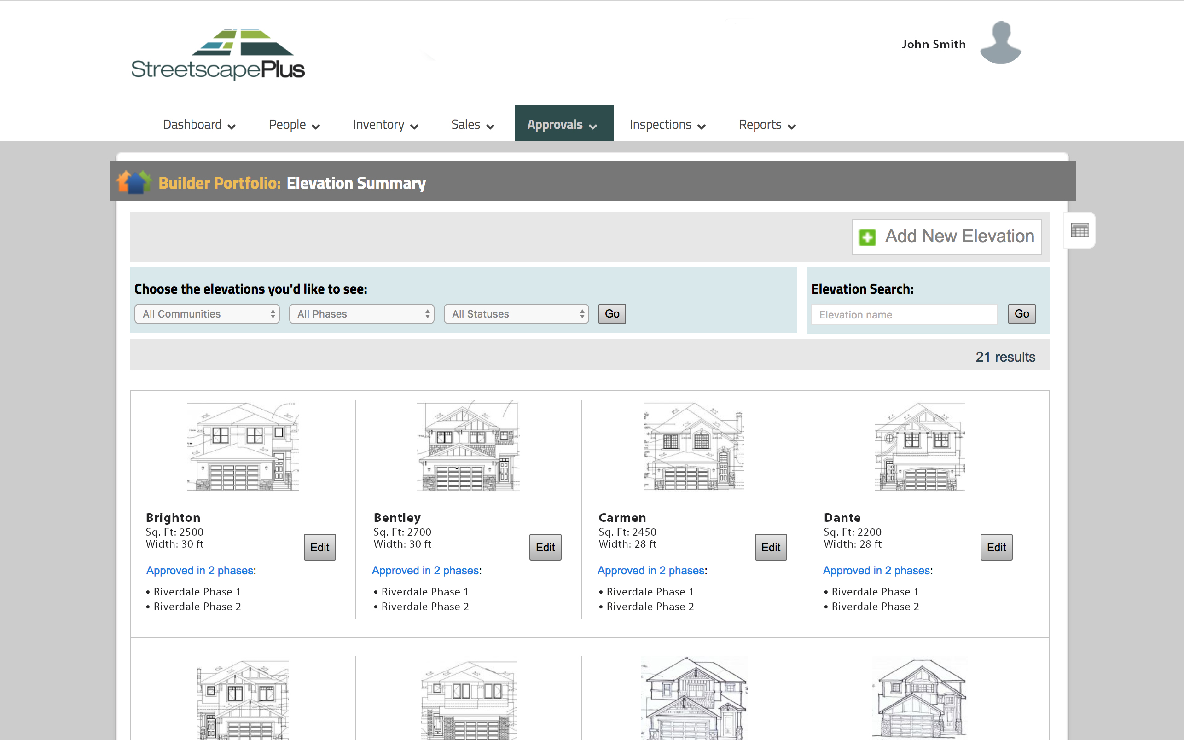Image resolution: width=1184 pixels, height=740 pixels.
Task: Expand the All Statuses dropdown
Action: [516, 314]
